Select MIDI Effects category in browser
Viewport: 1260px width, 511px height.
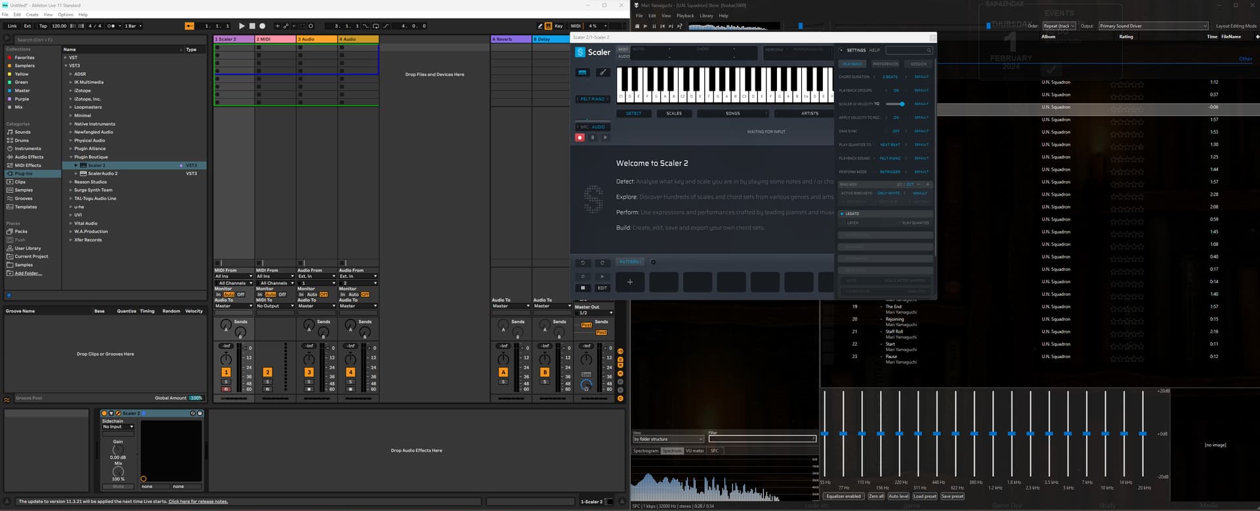pos(28,165)
